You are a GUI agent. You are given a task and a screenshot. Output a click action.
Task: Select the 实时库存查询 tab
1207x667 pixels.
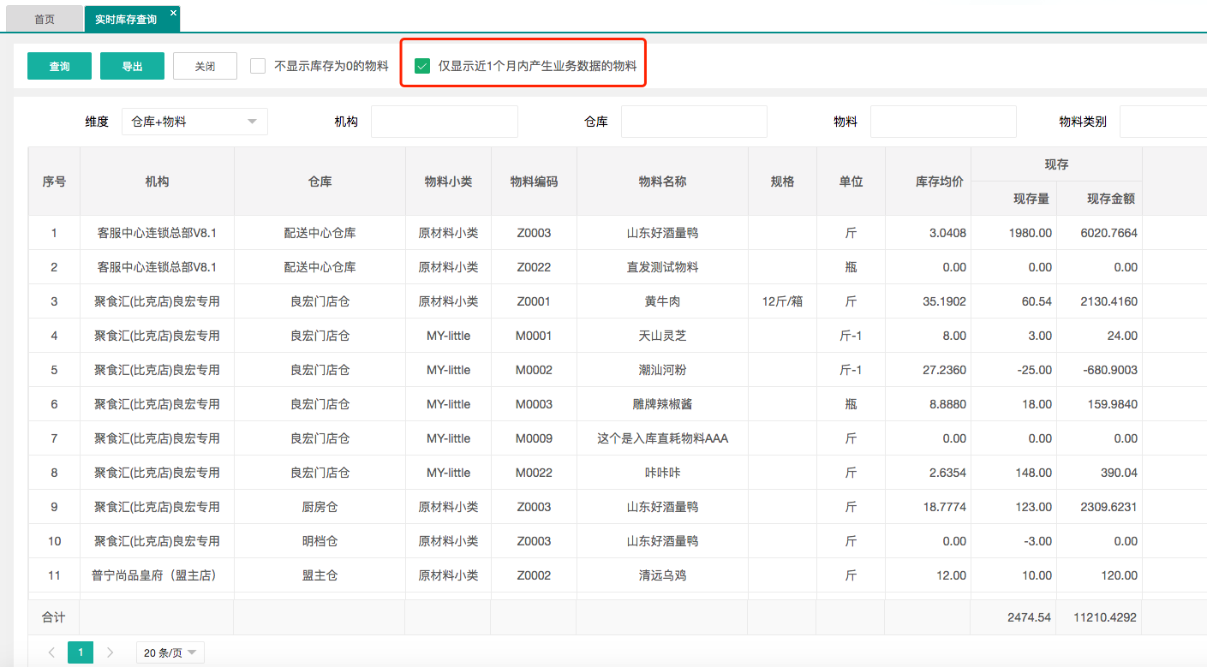click(x=126, y=19)
